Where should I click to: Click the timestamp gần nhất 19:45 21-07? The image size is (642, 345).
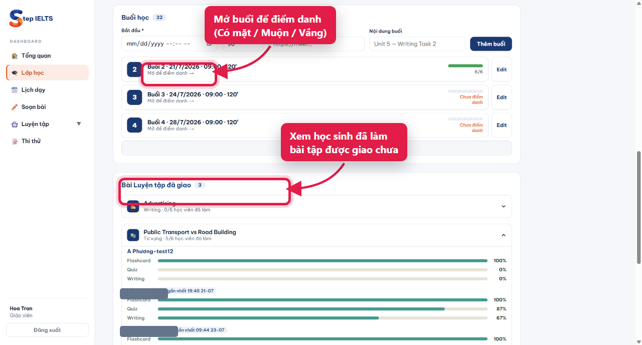click(x=192, y=291)
